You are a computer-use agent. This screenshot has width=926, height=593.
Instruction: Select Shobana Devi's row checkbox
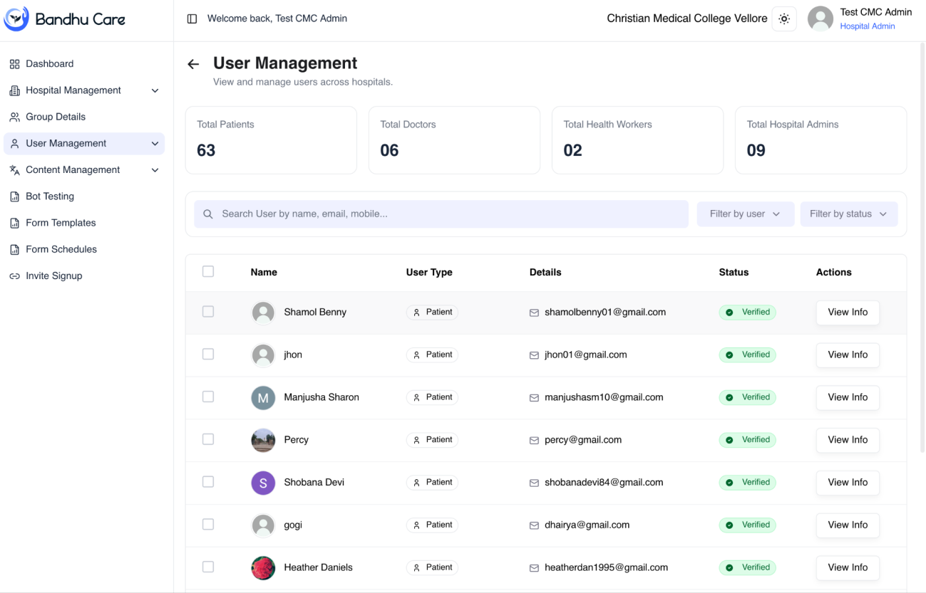tap(208, 482)
